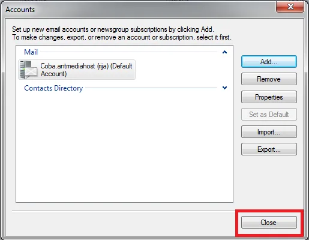Image resolution: width=309 pixels, height=240 pixels.
Task: Open Properties for the selected account
Action: click(269, 97)
